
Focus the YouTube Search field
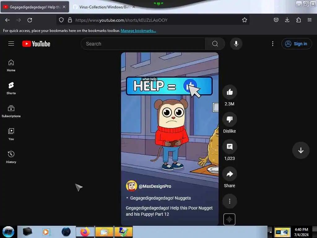point(143,44)
